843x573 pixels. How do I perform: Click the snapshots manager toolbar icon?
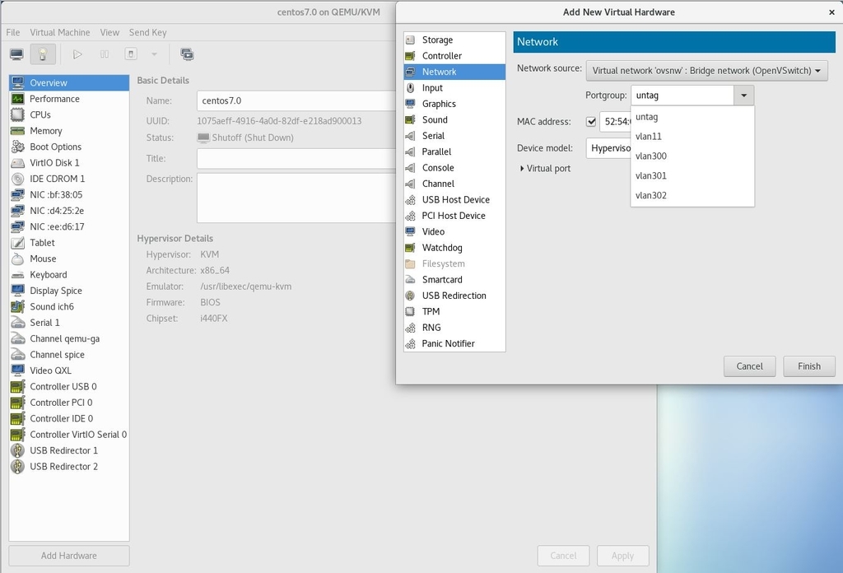click(x=187, y=54)
